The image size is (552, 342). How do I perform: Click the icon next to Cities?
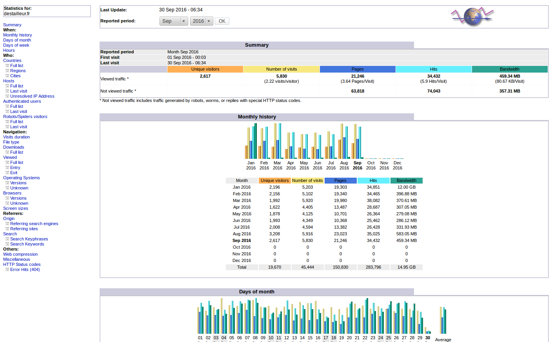coord(7,76)
